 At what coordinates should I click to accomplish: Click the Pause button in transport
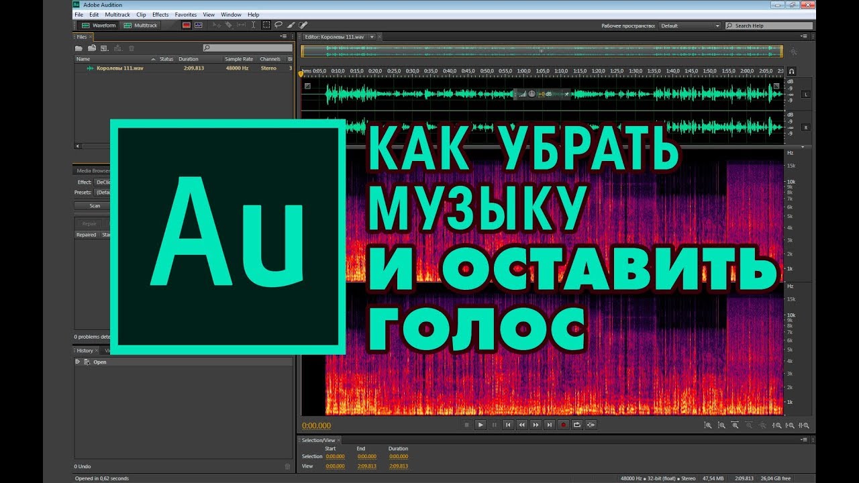pyautogui.click(x=495, y=425)
